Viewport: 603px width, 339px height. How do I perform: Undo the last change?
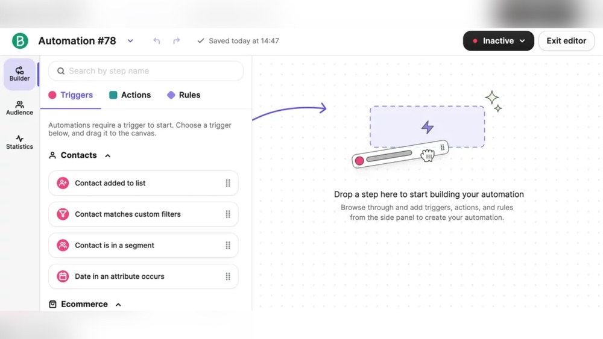[157, 41]
